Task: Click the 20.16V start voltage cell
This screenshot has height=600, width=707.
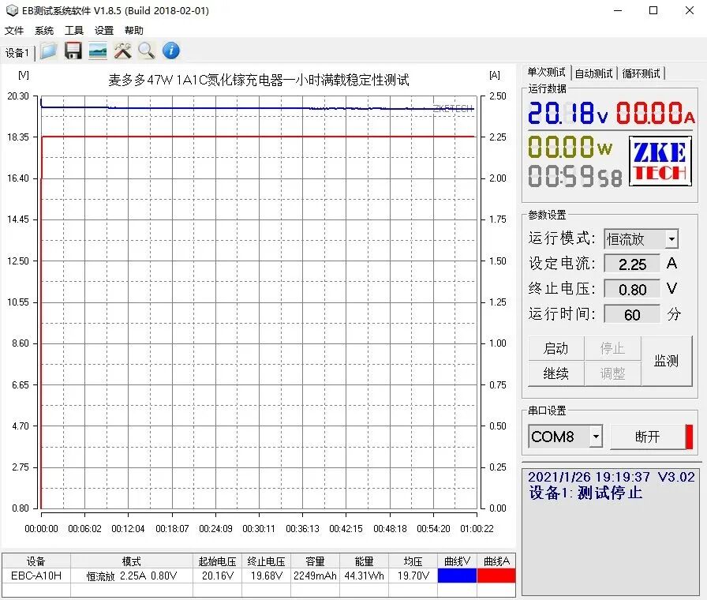Action: (x=217, y=576)
